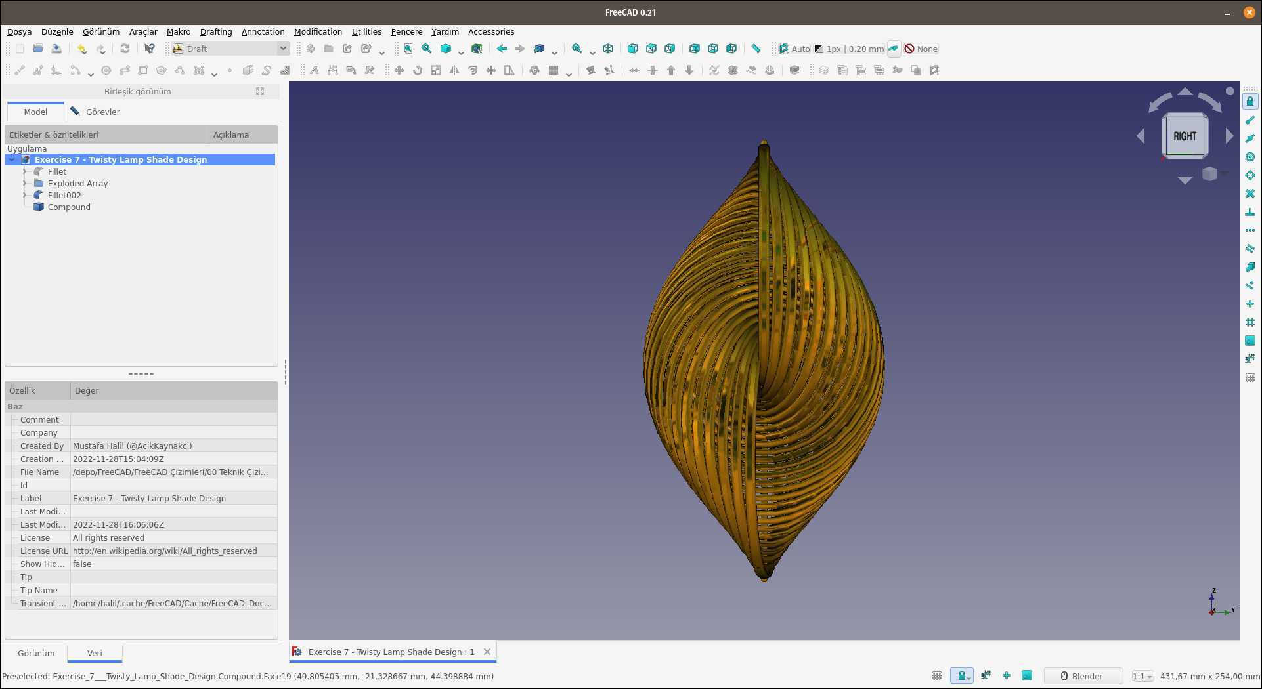Click the License value field
This screenshot has width=1262, height=689.
[x=174, y=537]
